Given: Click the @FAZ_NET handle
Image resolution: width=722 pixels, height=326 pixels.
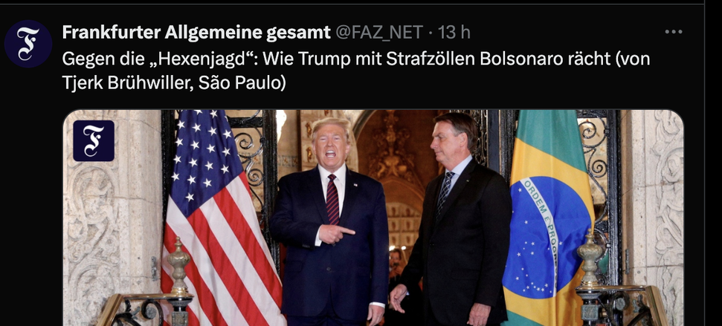Looking at the screenshot, I should point(379,32).
